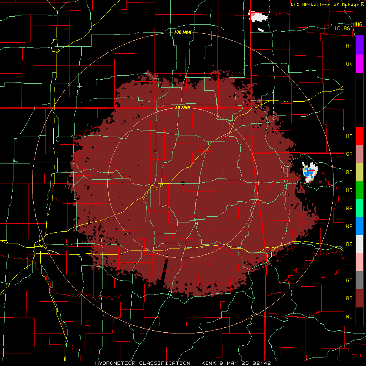
Task: Click the gray GC legend swatch
Action: tap(359, 280)
